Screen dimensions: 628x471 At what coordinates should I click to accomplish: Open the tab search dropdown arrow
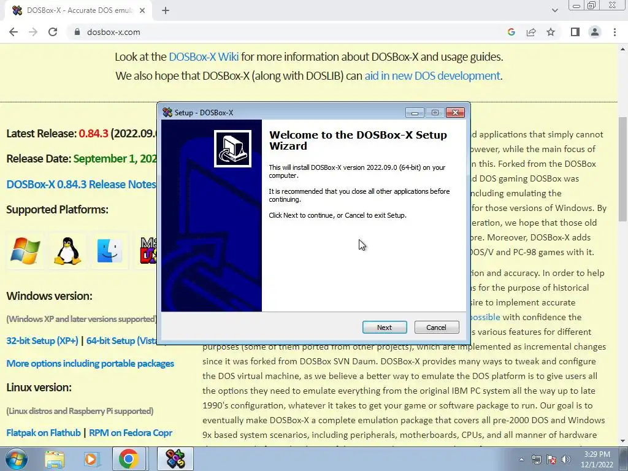coord(554,10)
